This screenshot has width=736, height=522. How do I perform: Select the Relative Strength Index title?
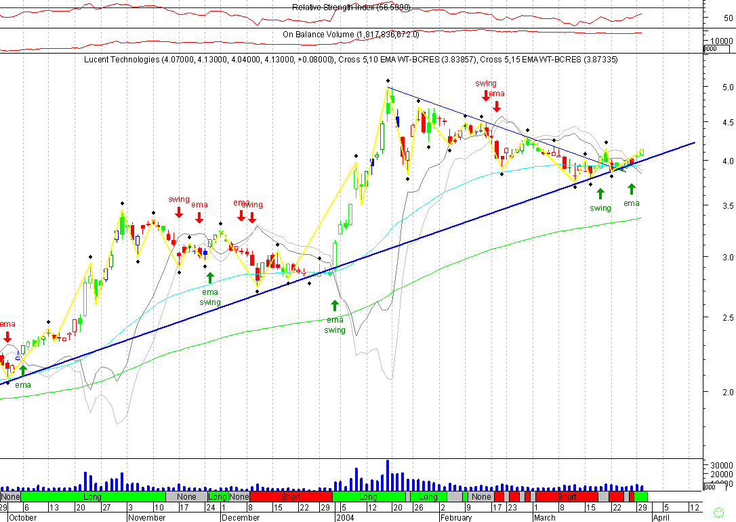pyautogui.click(x=351, y=7)
